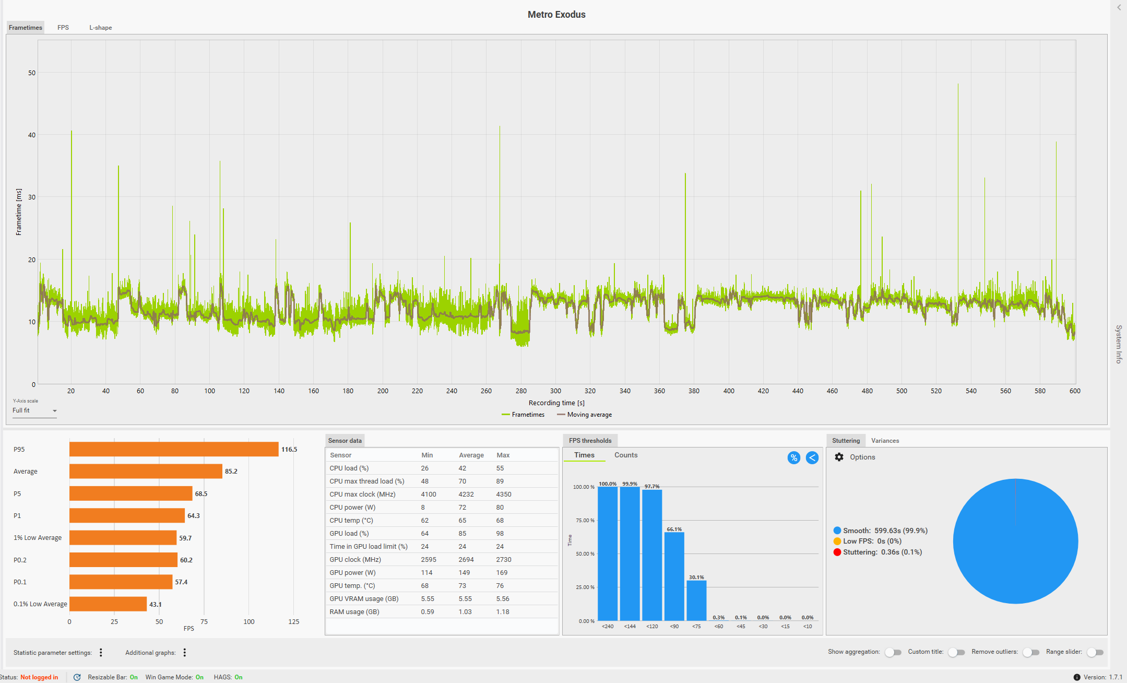
Task: Open Additional graphs three-dot menu
Action: click(x=184, y=652)
